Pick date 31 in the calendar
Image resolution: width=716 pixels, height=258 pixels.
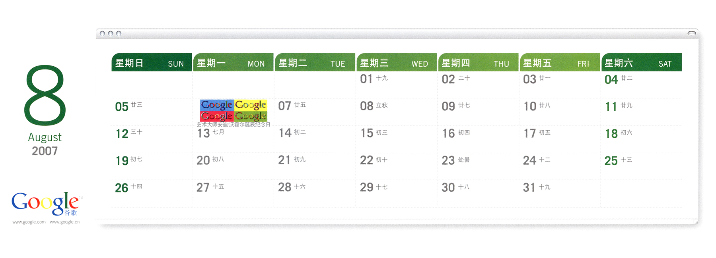pos(529,187)
